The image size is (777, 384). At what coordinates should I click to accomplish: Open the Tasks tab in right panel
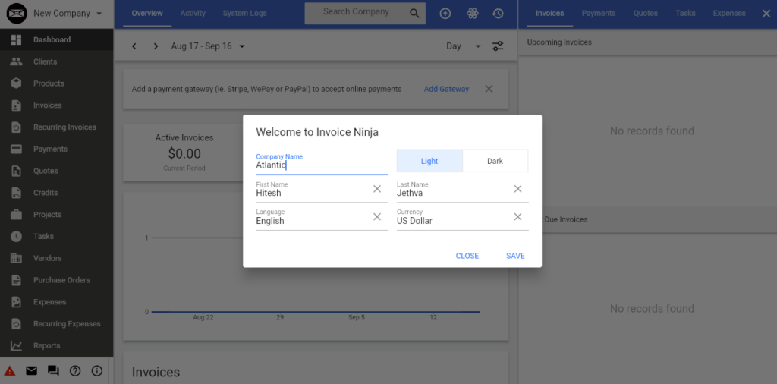pyautogui.click(x=685, y=14)
